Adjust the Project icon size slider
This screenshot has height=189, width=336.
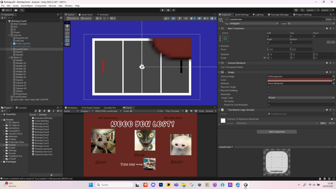tap(51, 175)
